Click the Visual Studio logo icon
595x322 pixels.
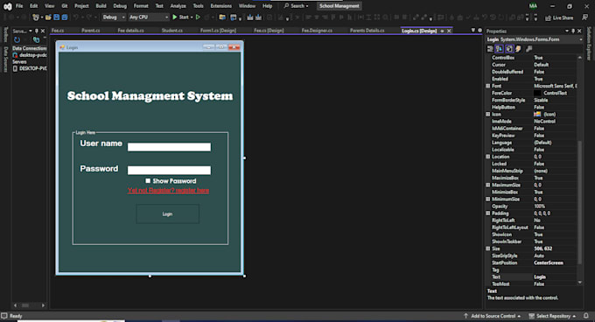click(x=7, y=6)
